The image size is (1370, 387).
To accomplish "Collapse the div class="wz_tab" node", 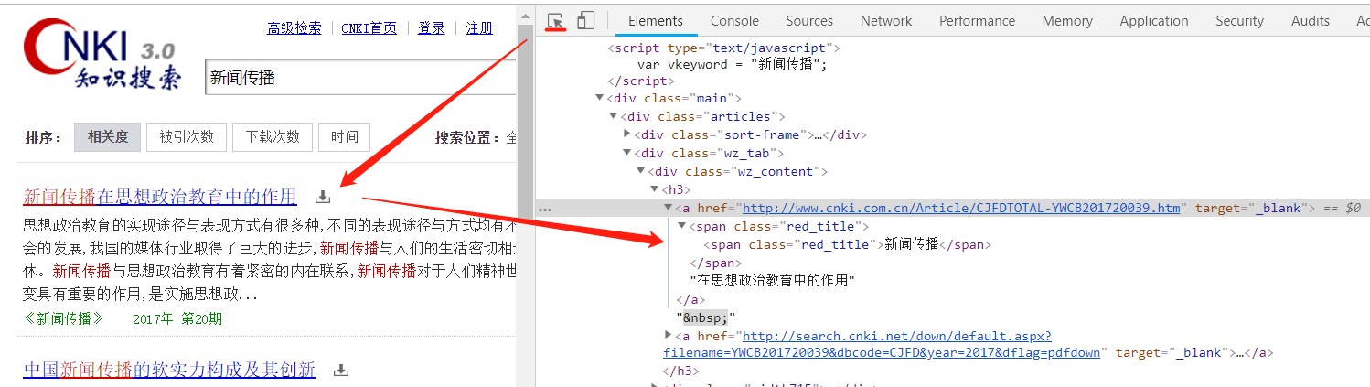I will [627, 153].
